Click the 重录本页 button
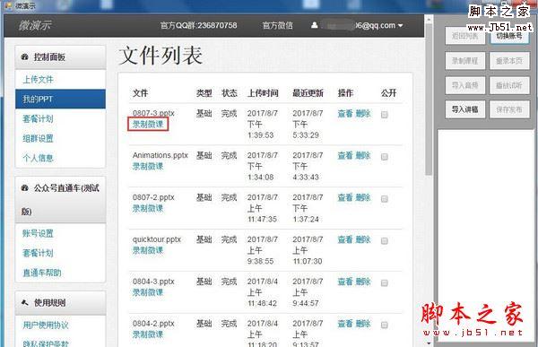This screenshot has width=538, height=347. [509, 61]
